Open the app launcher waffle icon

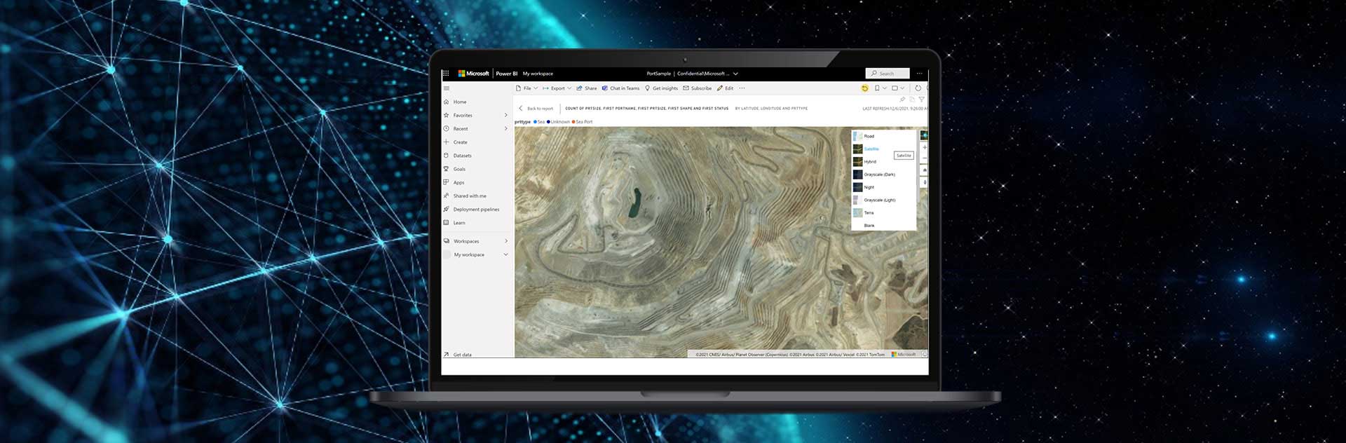(445, 74)
